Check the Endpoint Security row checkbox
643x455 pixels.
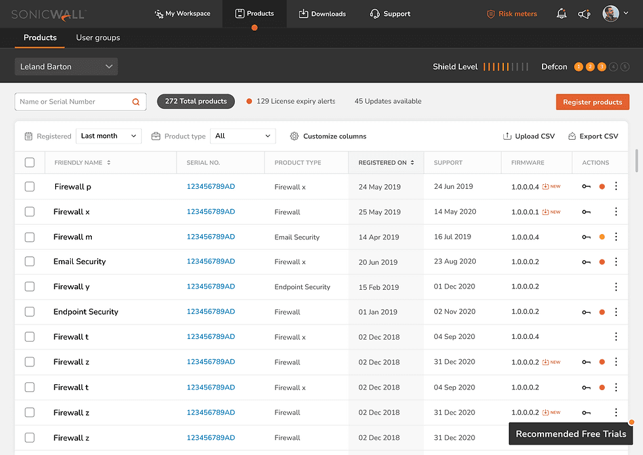point(30,311)
